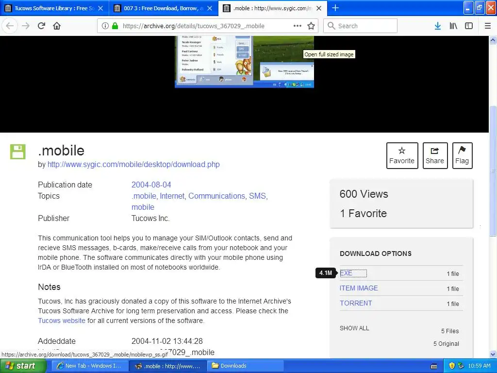Click the security shield tray icon
497x373 pixels.
[452, 366]
